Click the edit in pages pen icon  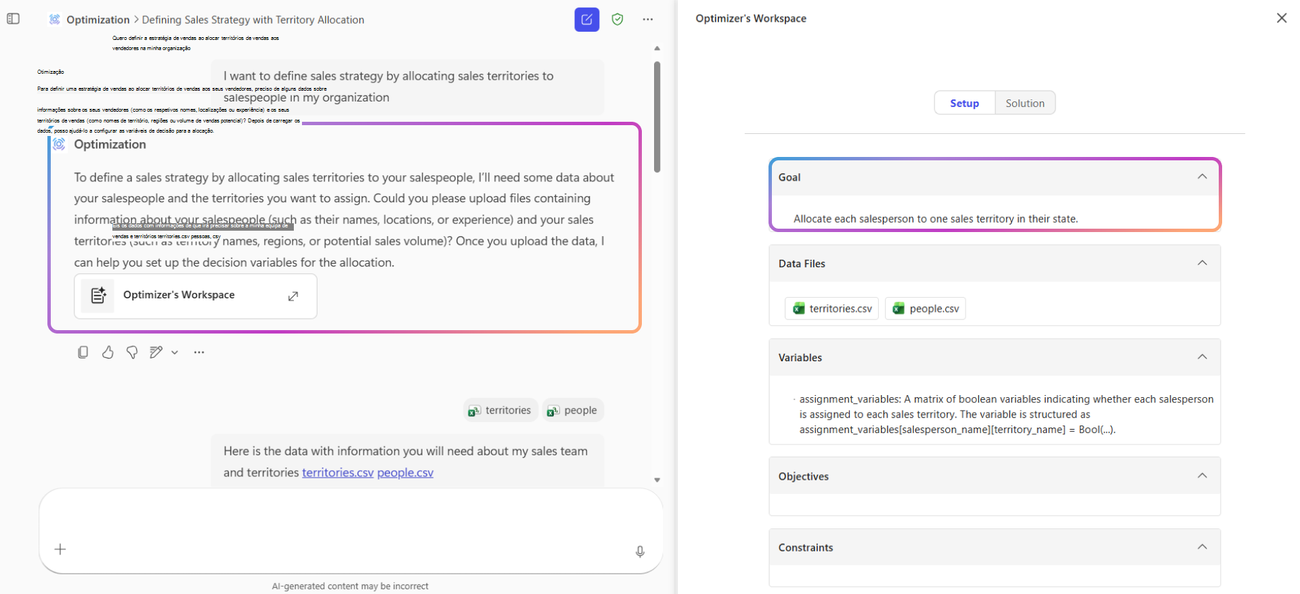pos(156,352)
